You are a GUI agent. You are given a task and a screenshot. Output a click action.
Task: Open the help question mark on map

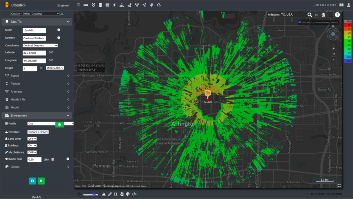click(337, 15)
